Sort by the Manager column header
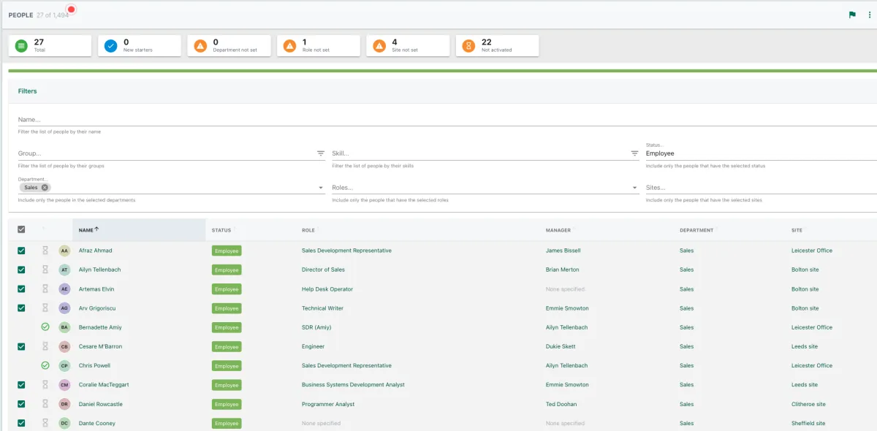 pyautogui.click(x=558, y=230)
